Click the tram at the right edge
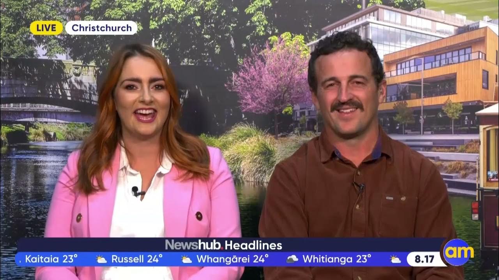This screenshot has width=499, height=280. coord(487,175)
